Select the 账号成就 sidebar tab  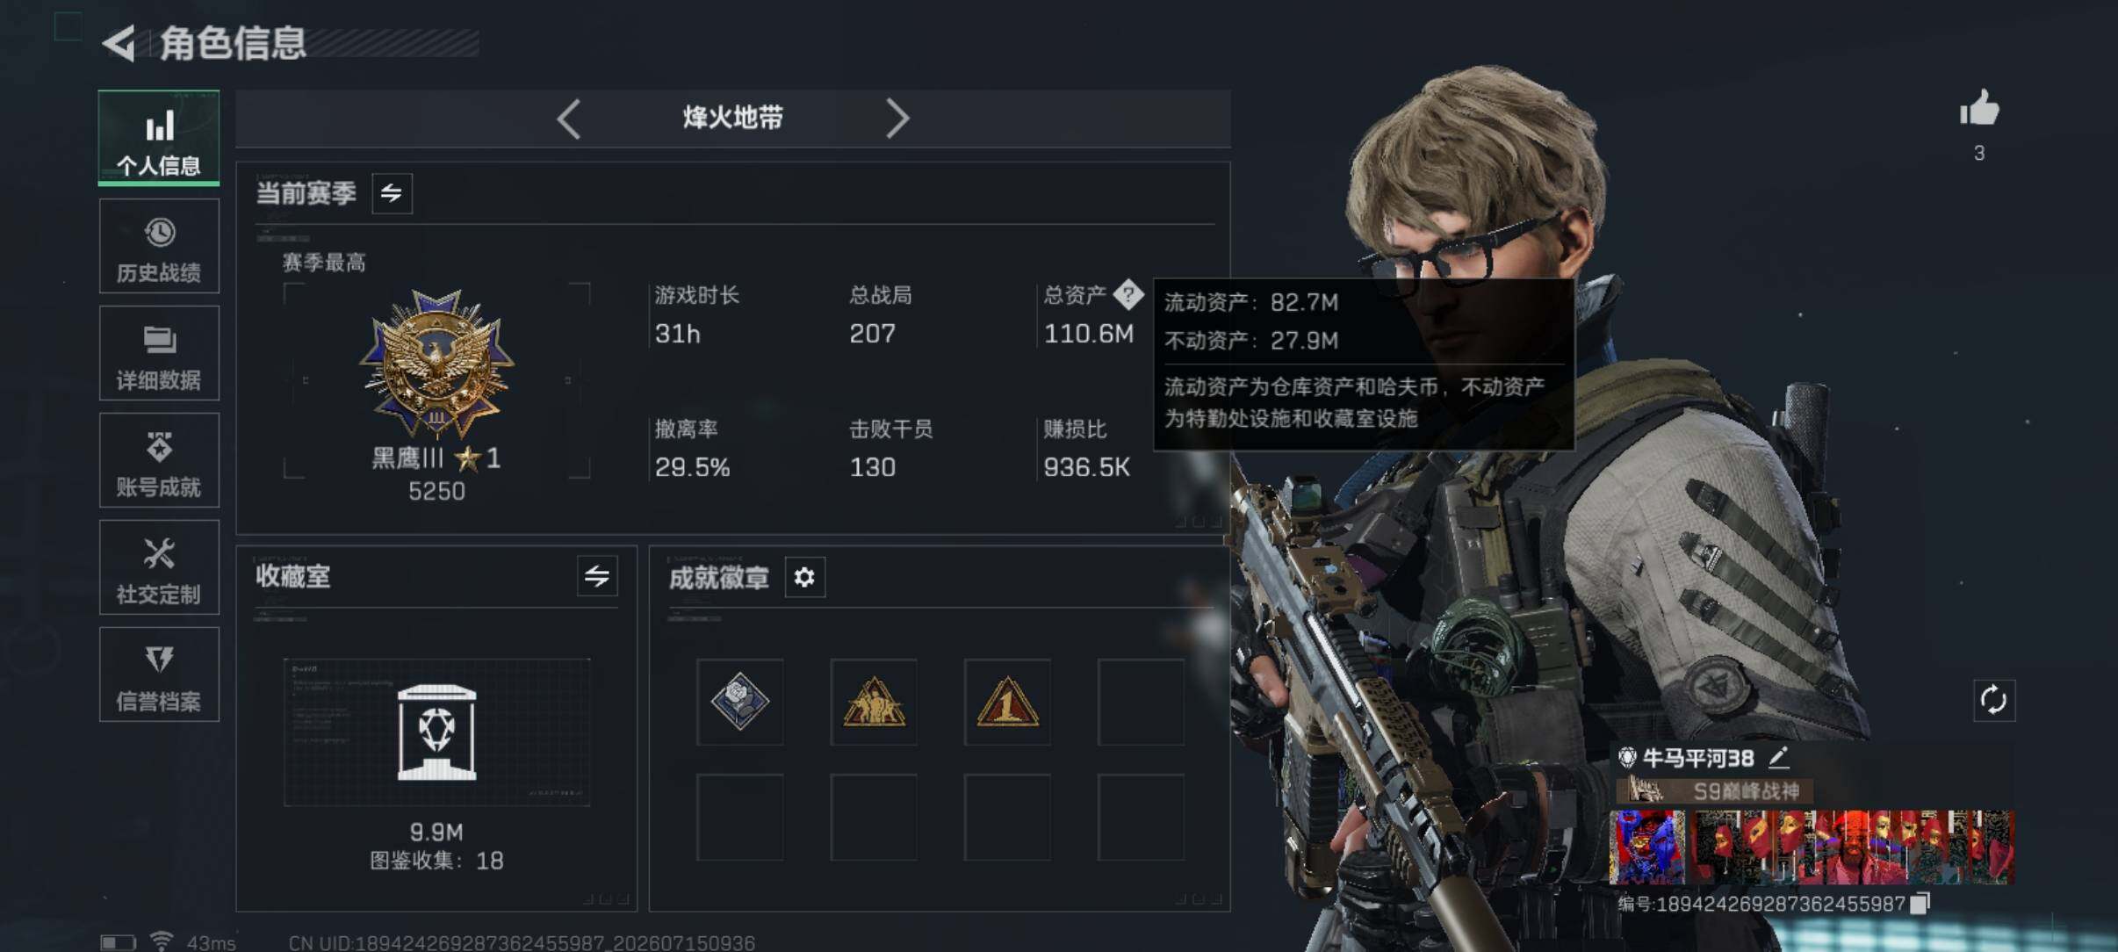point(159,460)
